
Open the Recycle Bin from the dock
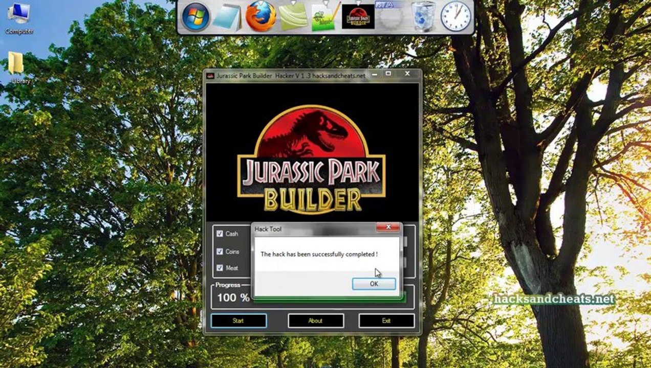pos(424,16)
